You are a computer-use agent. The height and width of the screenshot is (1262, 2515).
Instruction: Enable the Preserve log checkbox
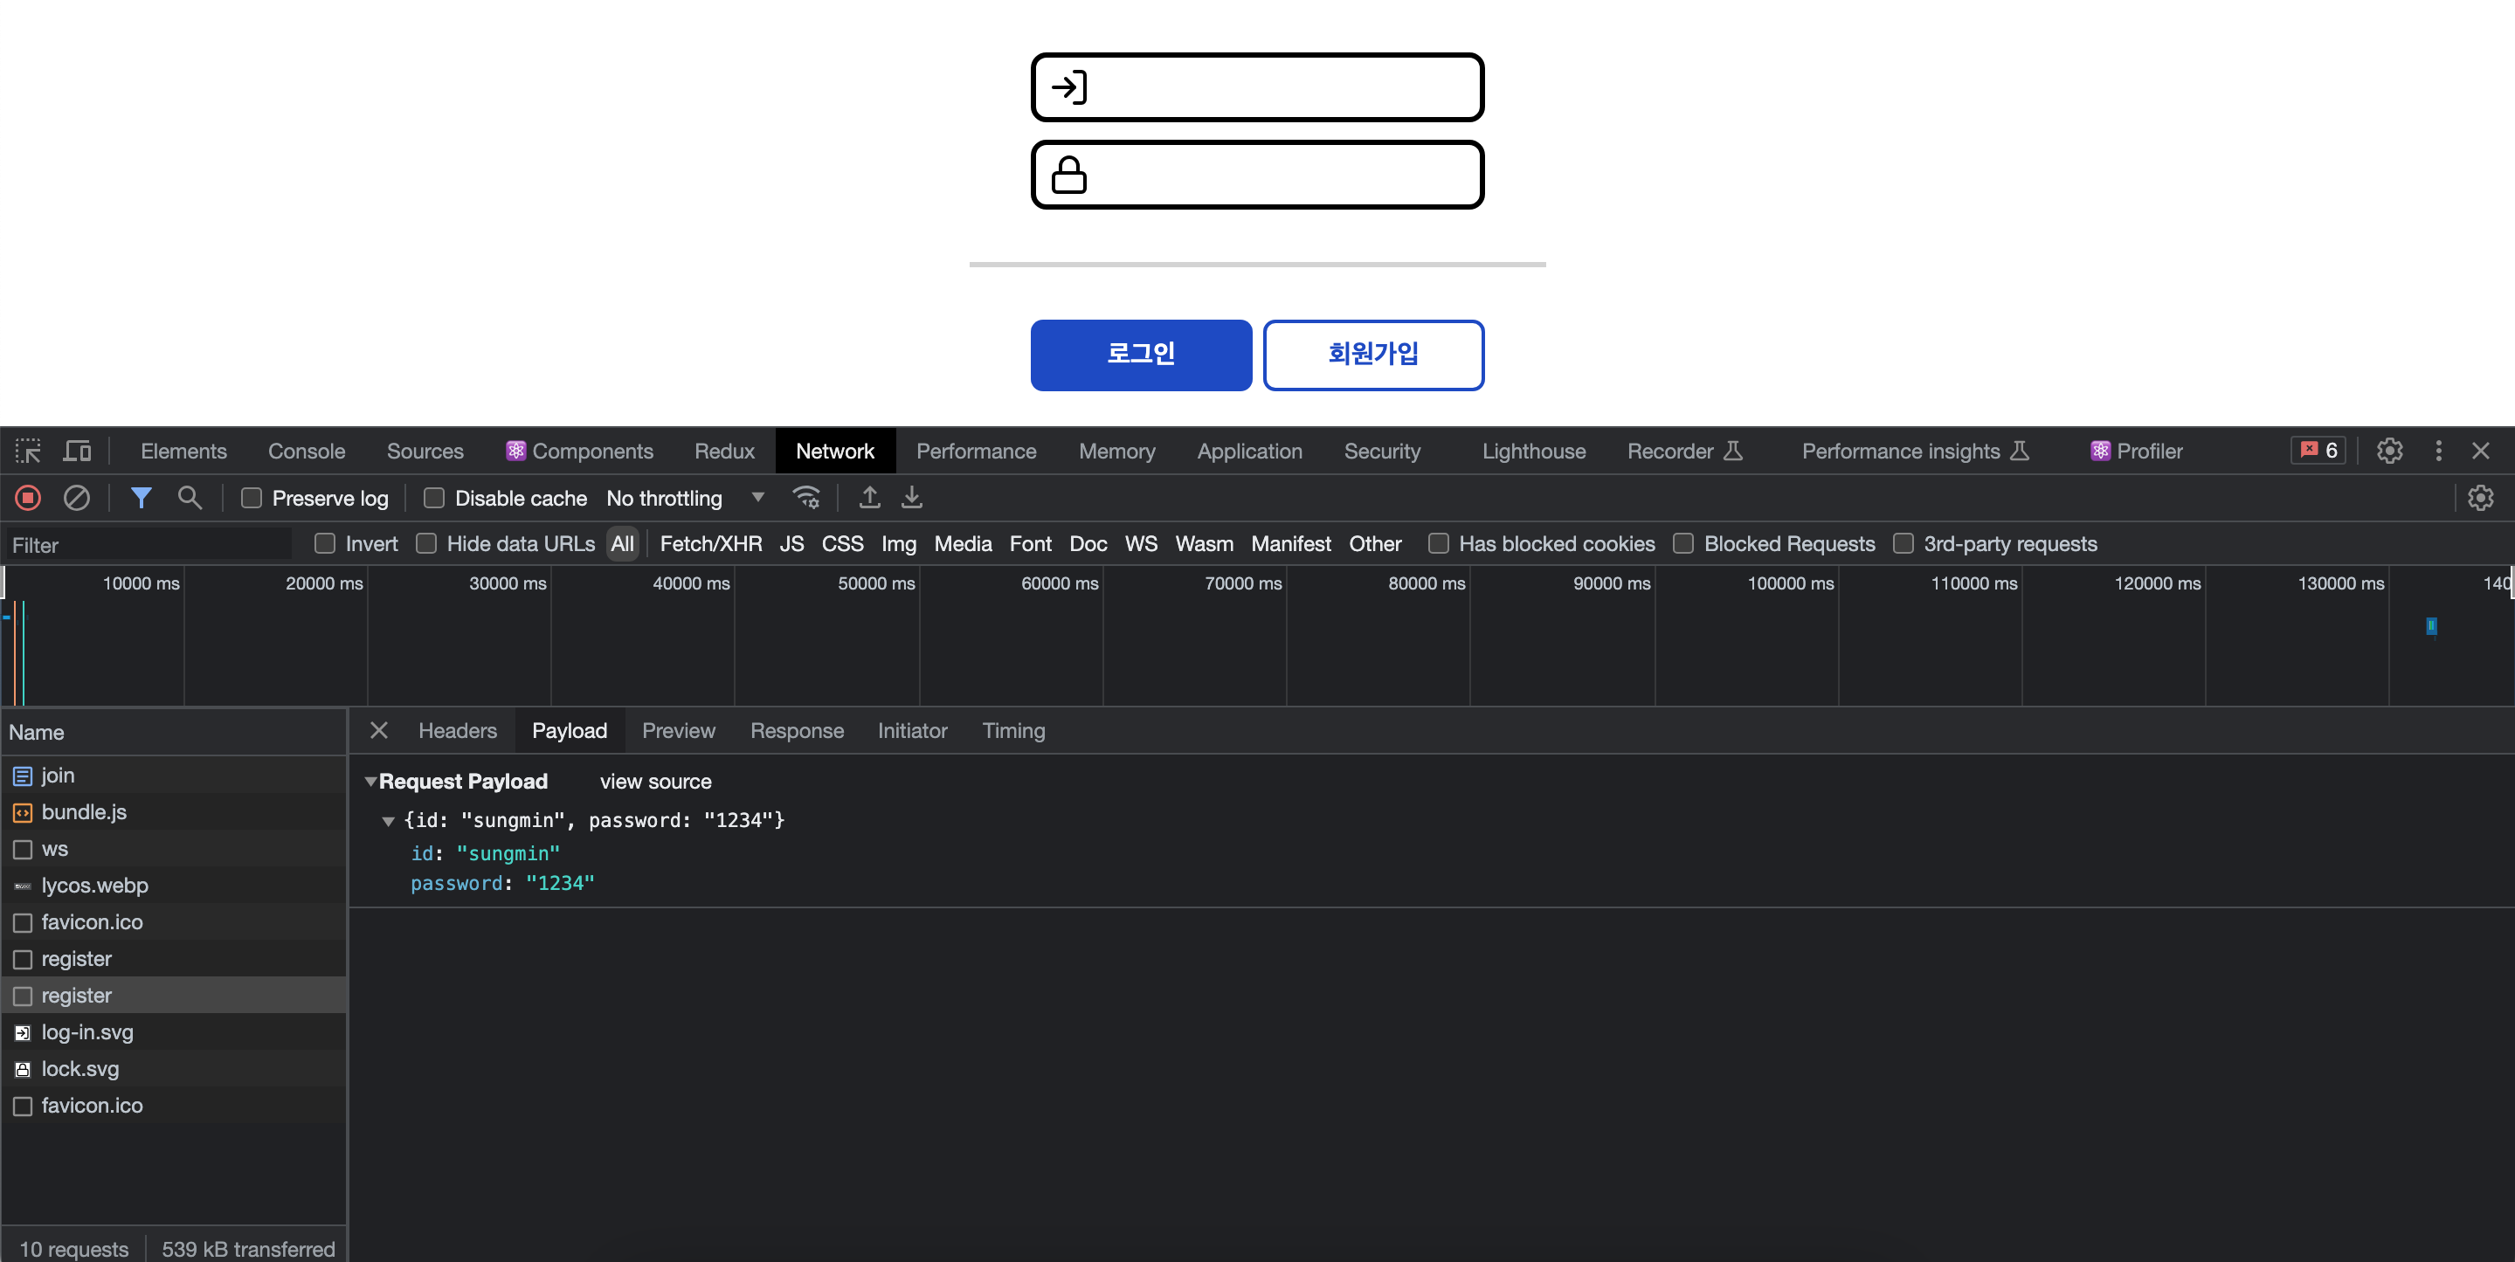[252, 499]
